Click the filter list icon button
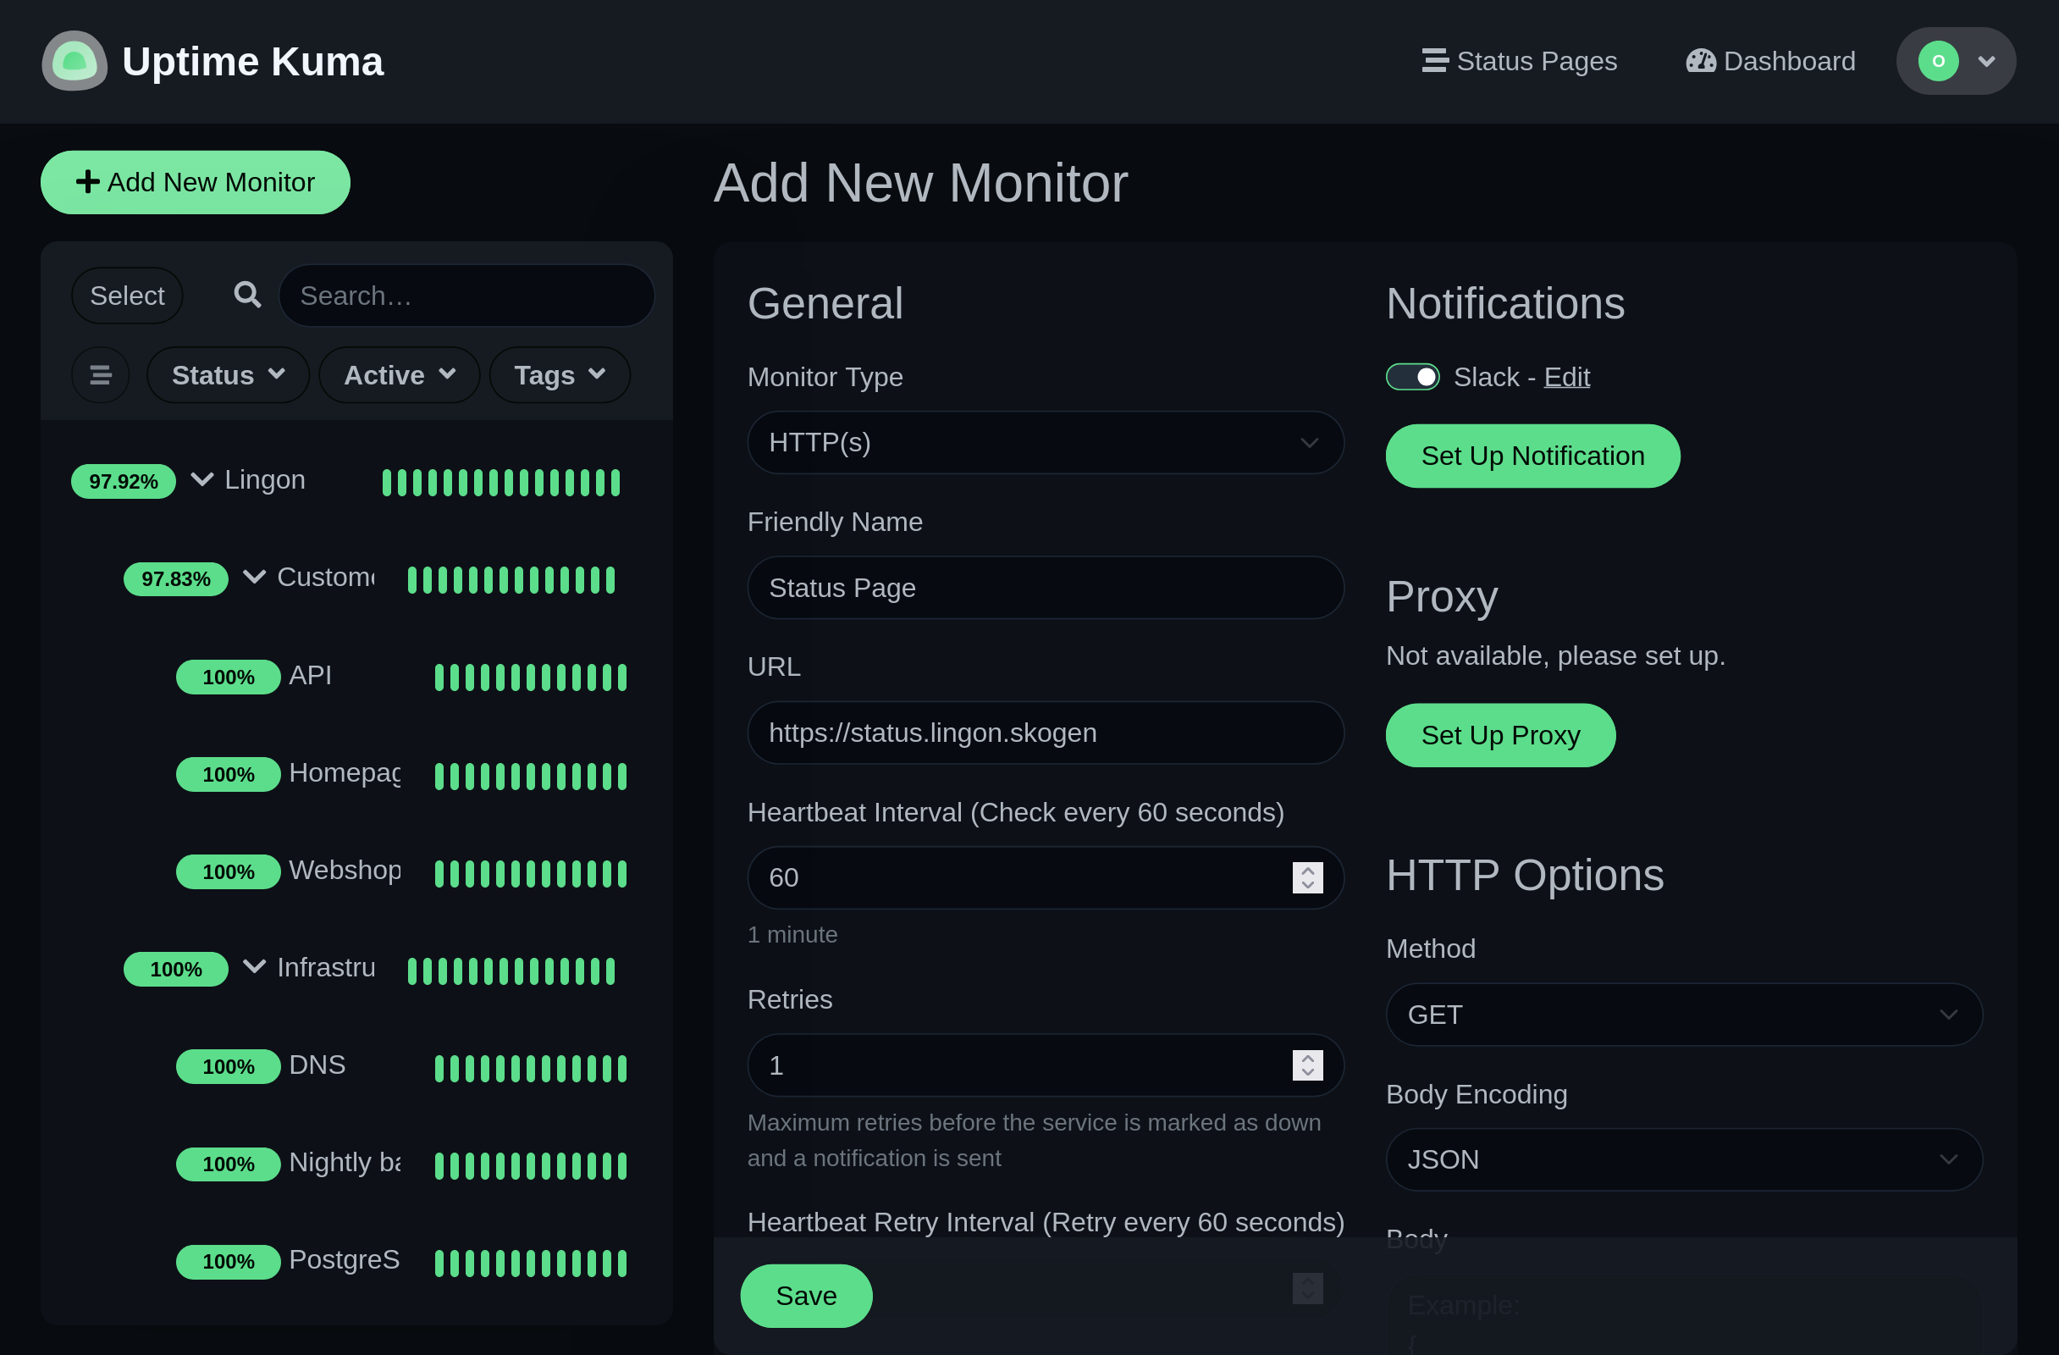The height and width of the screenshot is (1355, 2059). click(x=101, y=374)
